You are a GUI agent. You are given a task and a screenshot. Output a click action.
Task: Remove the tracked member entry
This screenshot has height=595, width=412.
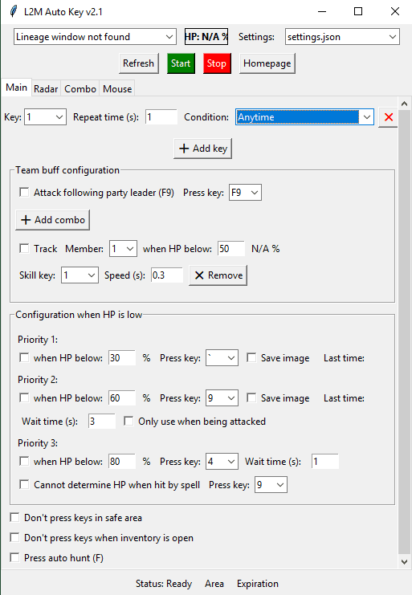click(218, 275)
